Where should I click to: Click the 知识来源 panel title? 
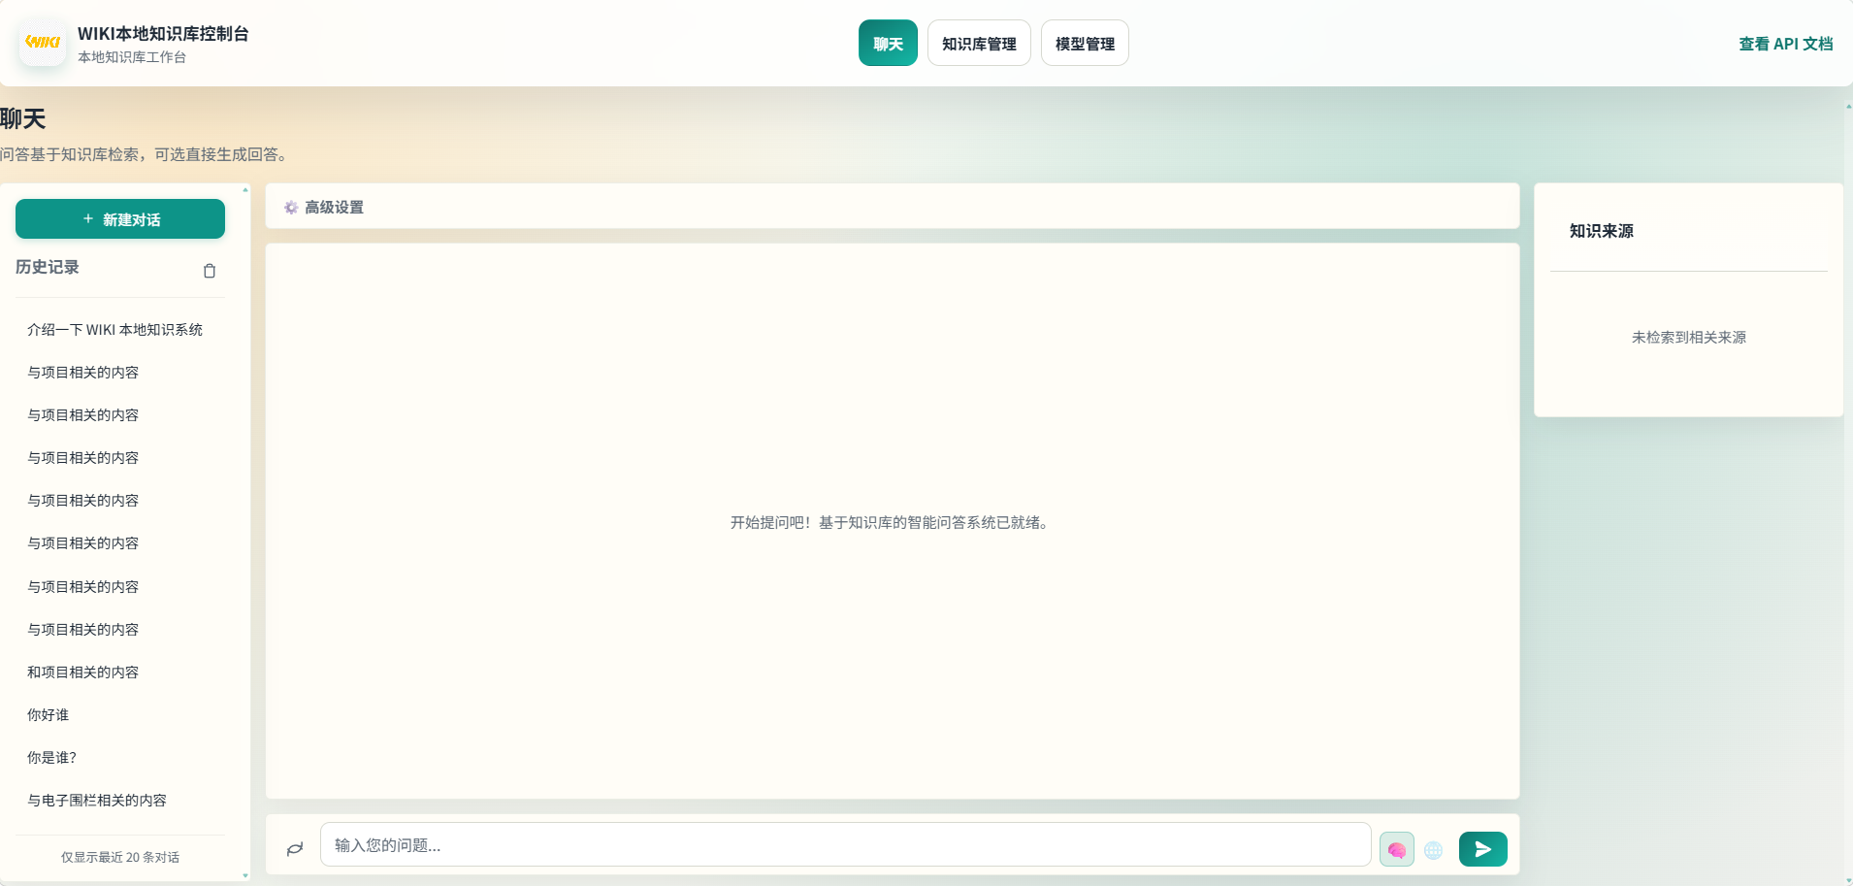[1602, 231]
